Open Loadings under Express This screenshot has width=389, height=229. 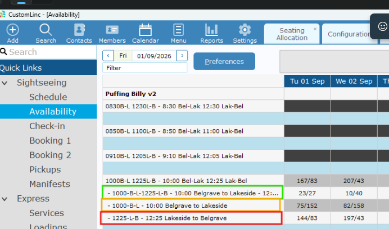point(48,226)
